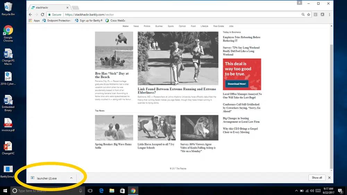Open the zoom magnifier icon in address bar
The height and width of the screenshot is (195, 347).
click(303, 15)
